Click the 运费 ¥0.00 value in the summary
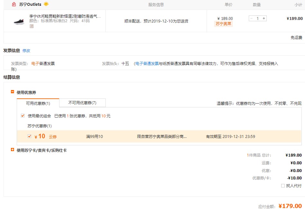This screenshot has width=305, height=209. point(296,163)
